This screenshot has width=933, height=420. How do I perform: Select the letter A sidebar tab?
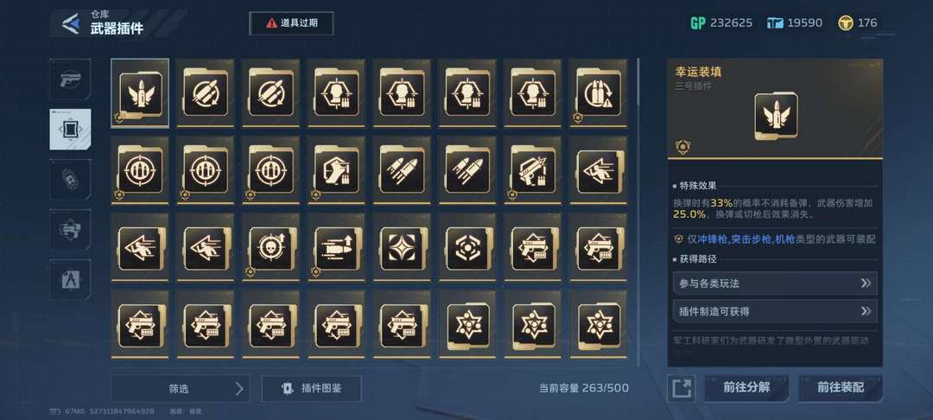coord(70,279)
